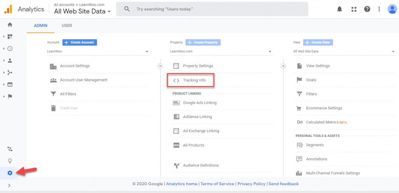399x193 pixels.
Task: Open the Analytics home link
Action: 182,184
